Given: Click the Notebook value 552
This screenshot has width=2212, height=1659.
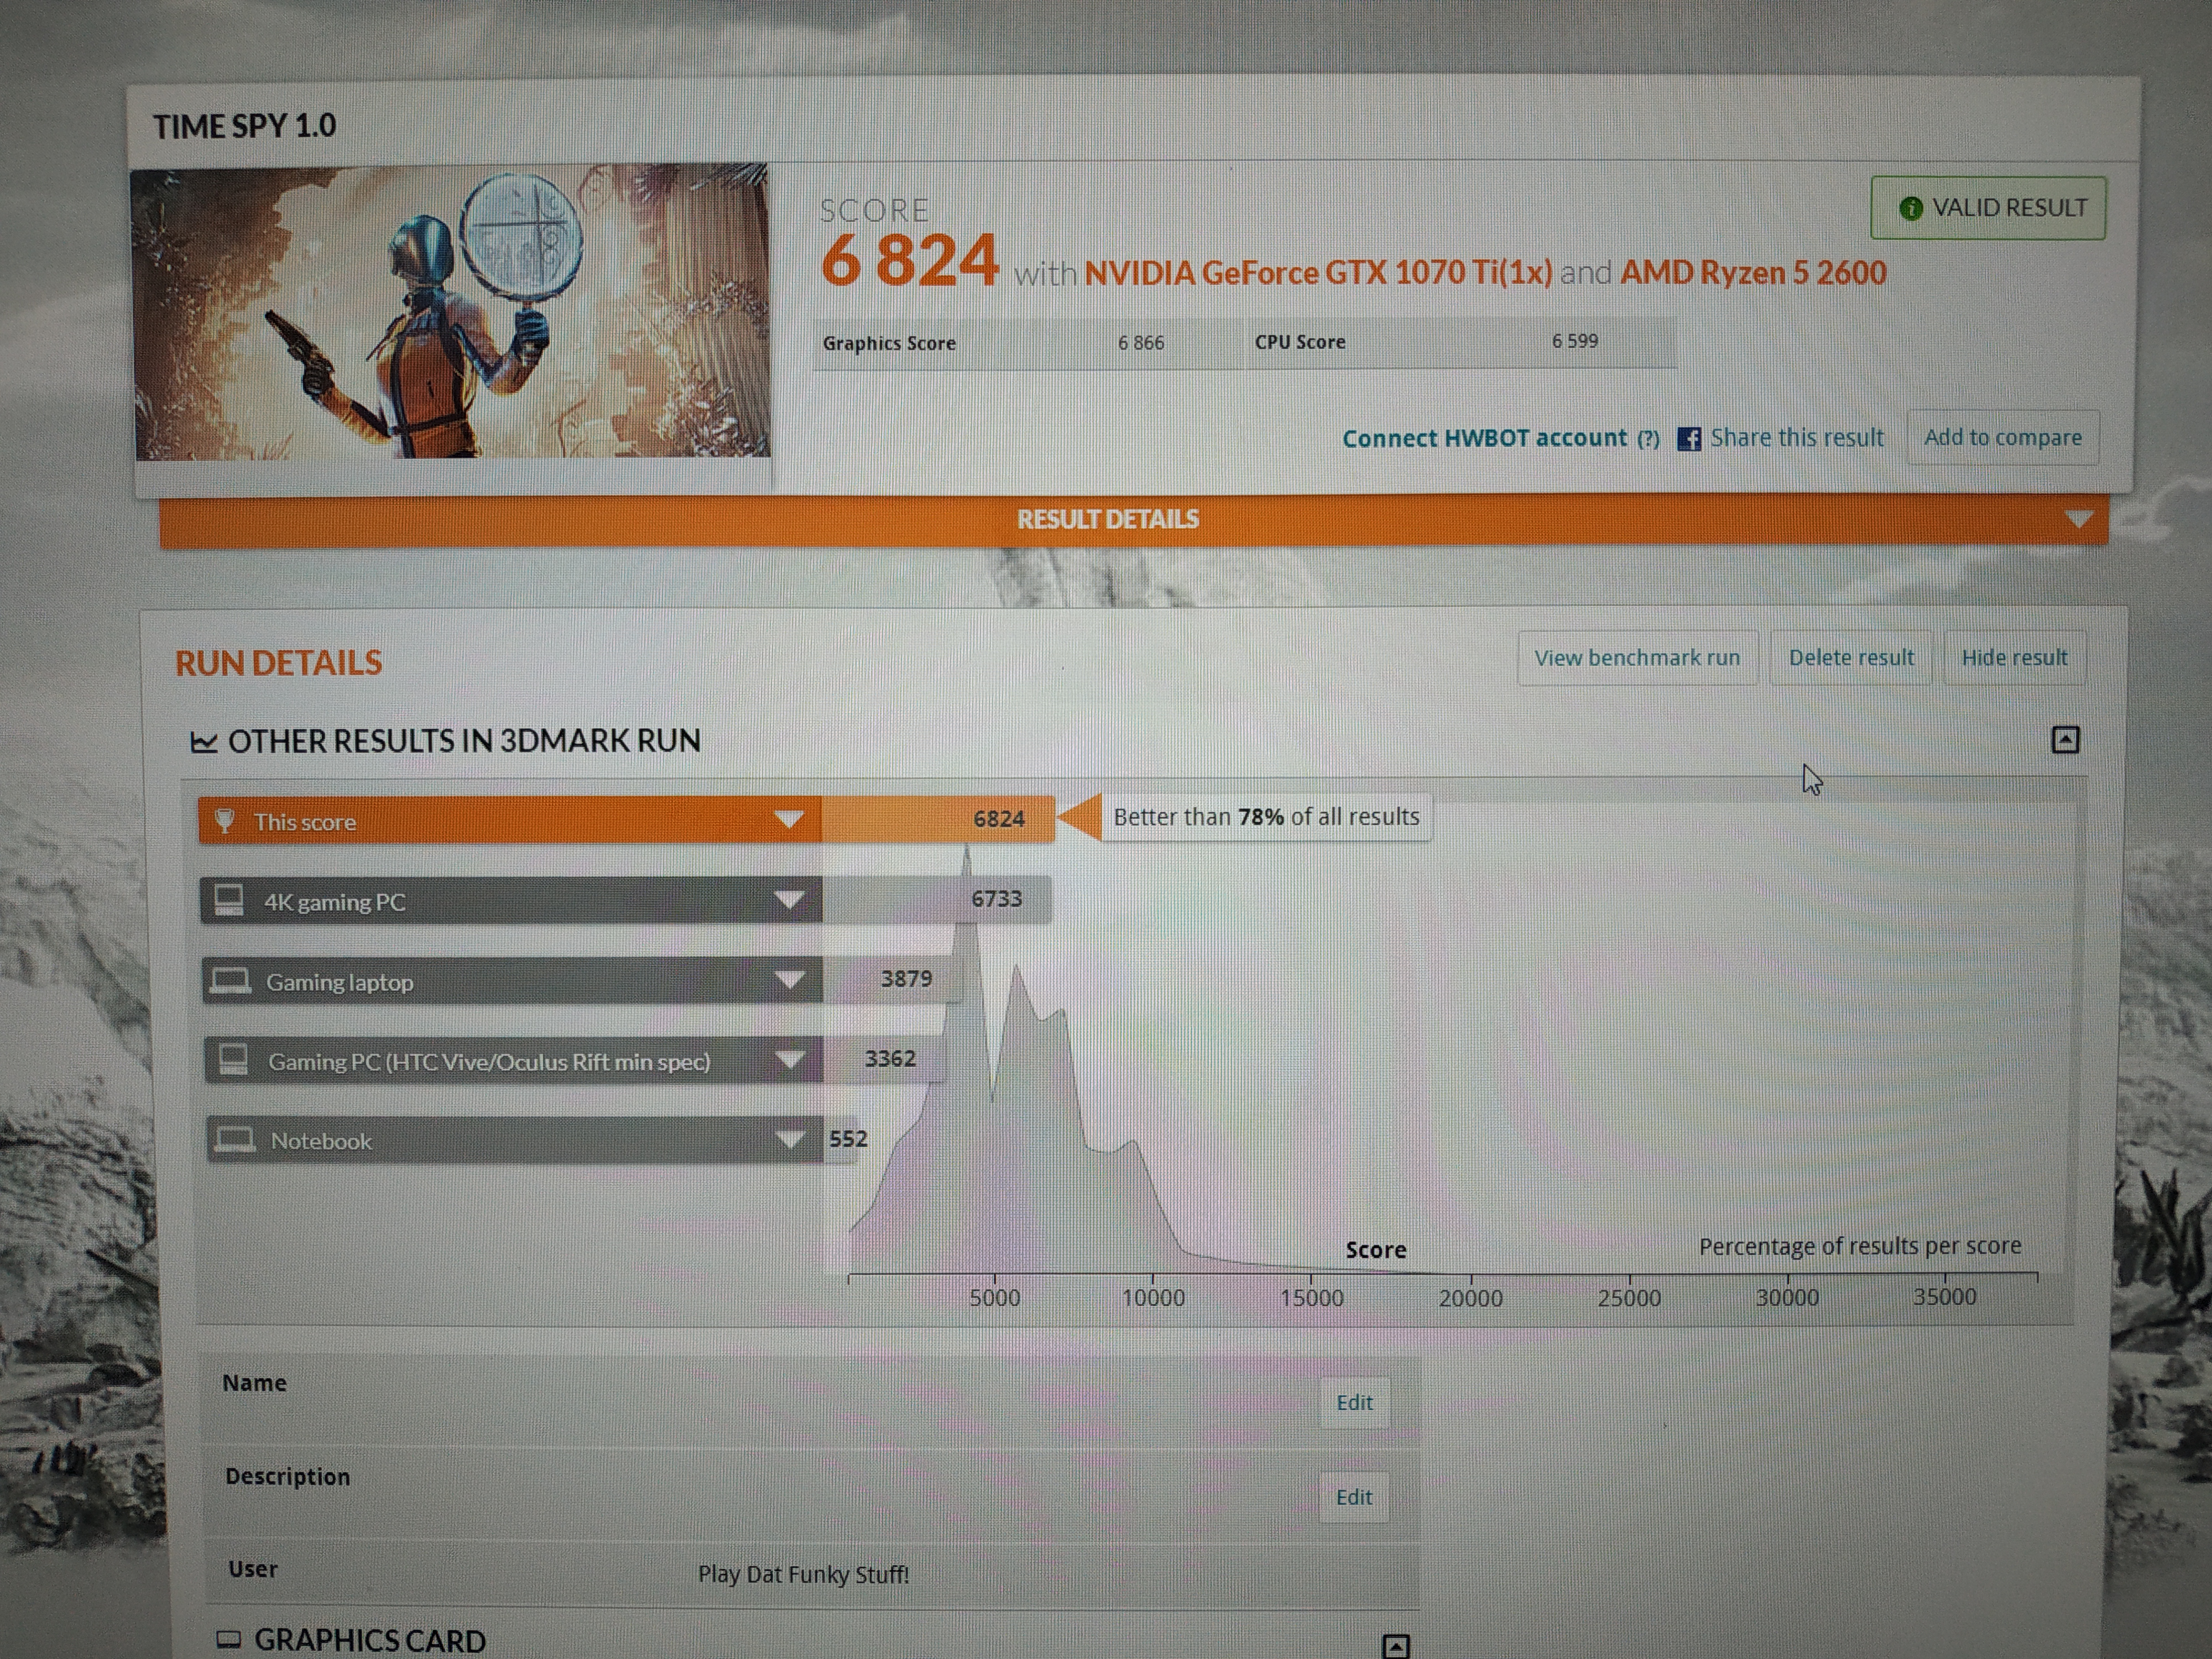Looking at the screenshot, I should coord(848,1138).
